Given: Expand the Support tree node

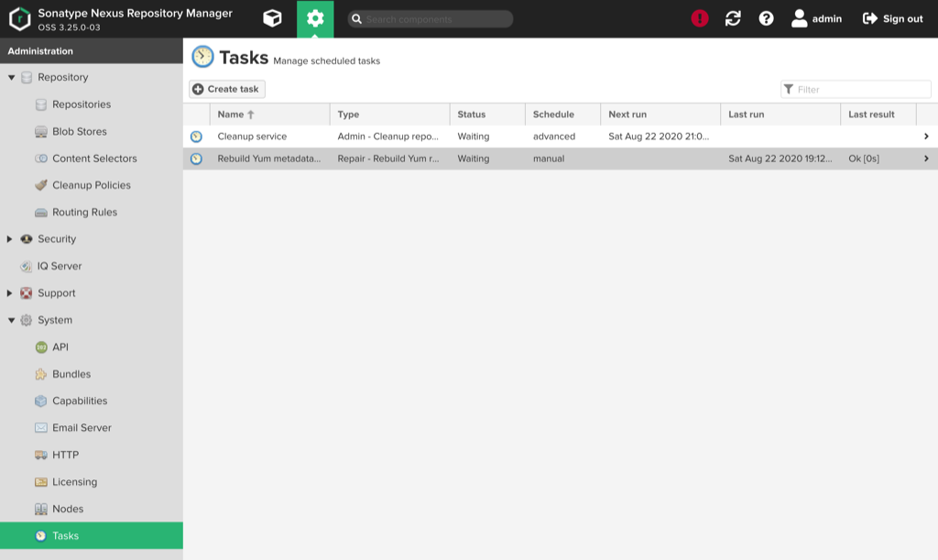Looking at the screenshot, I should click(9, 293).
